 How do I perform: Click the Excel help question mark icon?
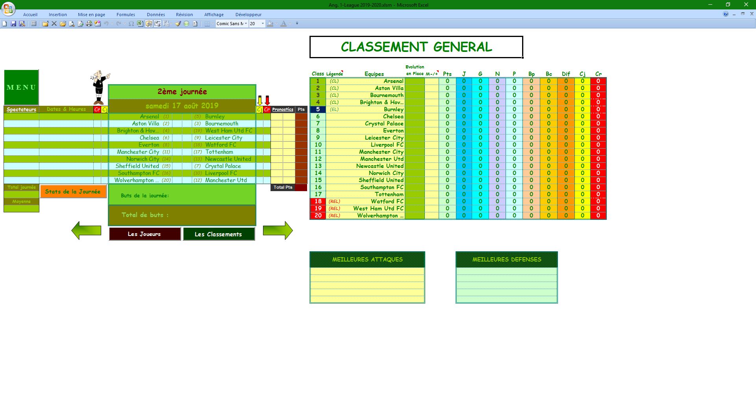725,14
